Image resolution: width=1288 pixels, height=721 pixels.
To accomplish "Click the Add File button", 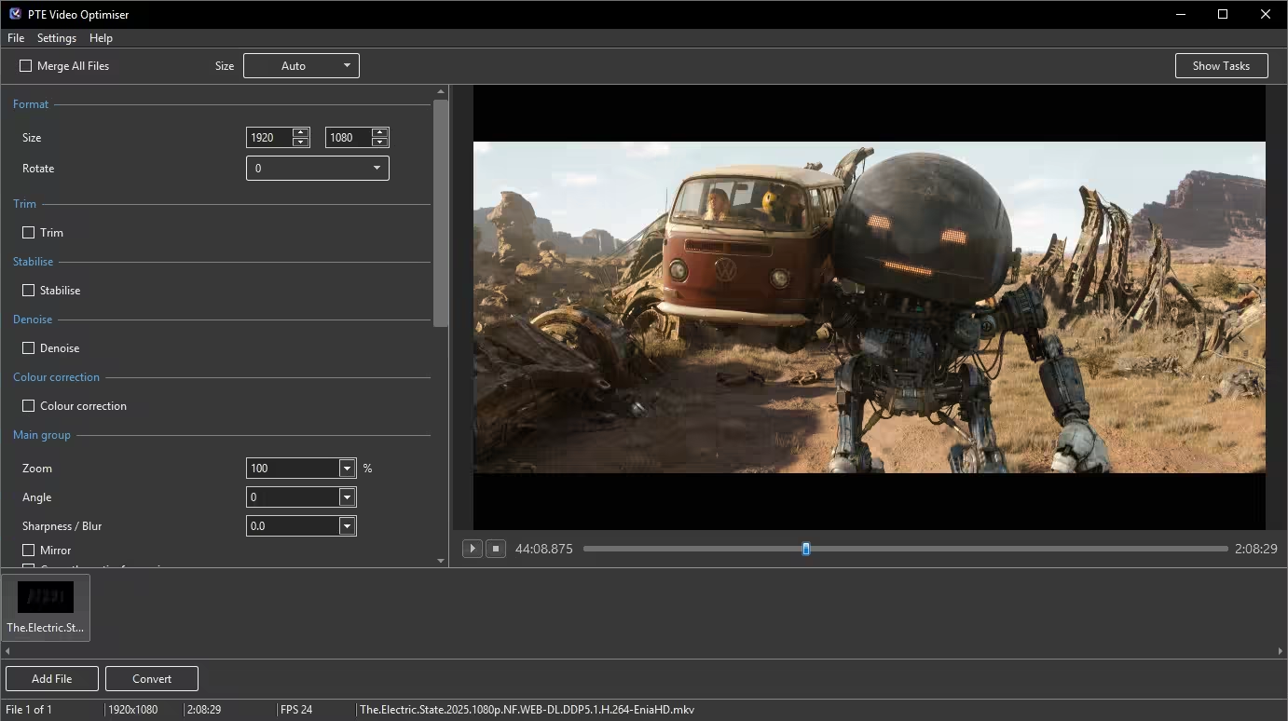I will tap(52, 679).
